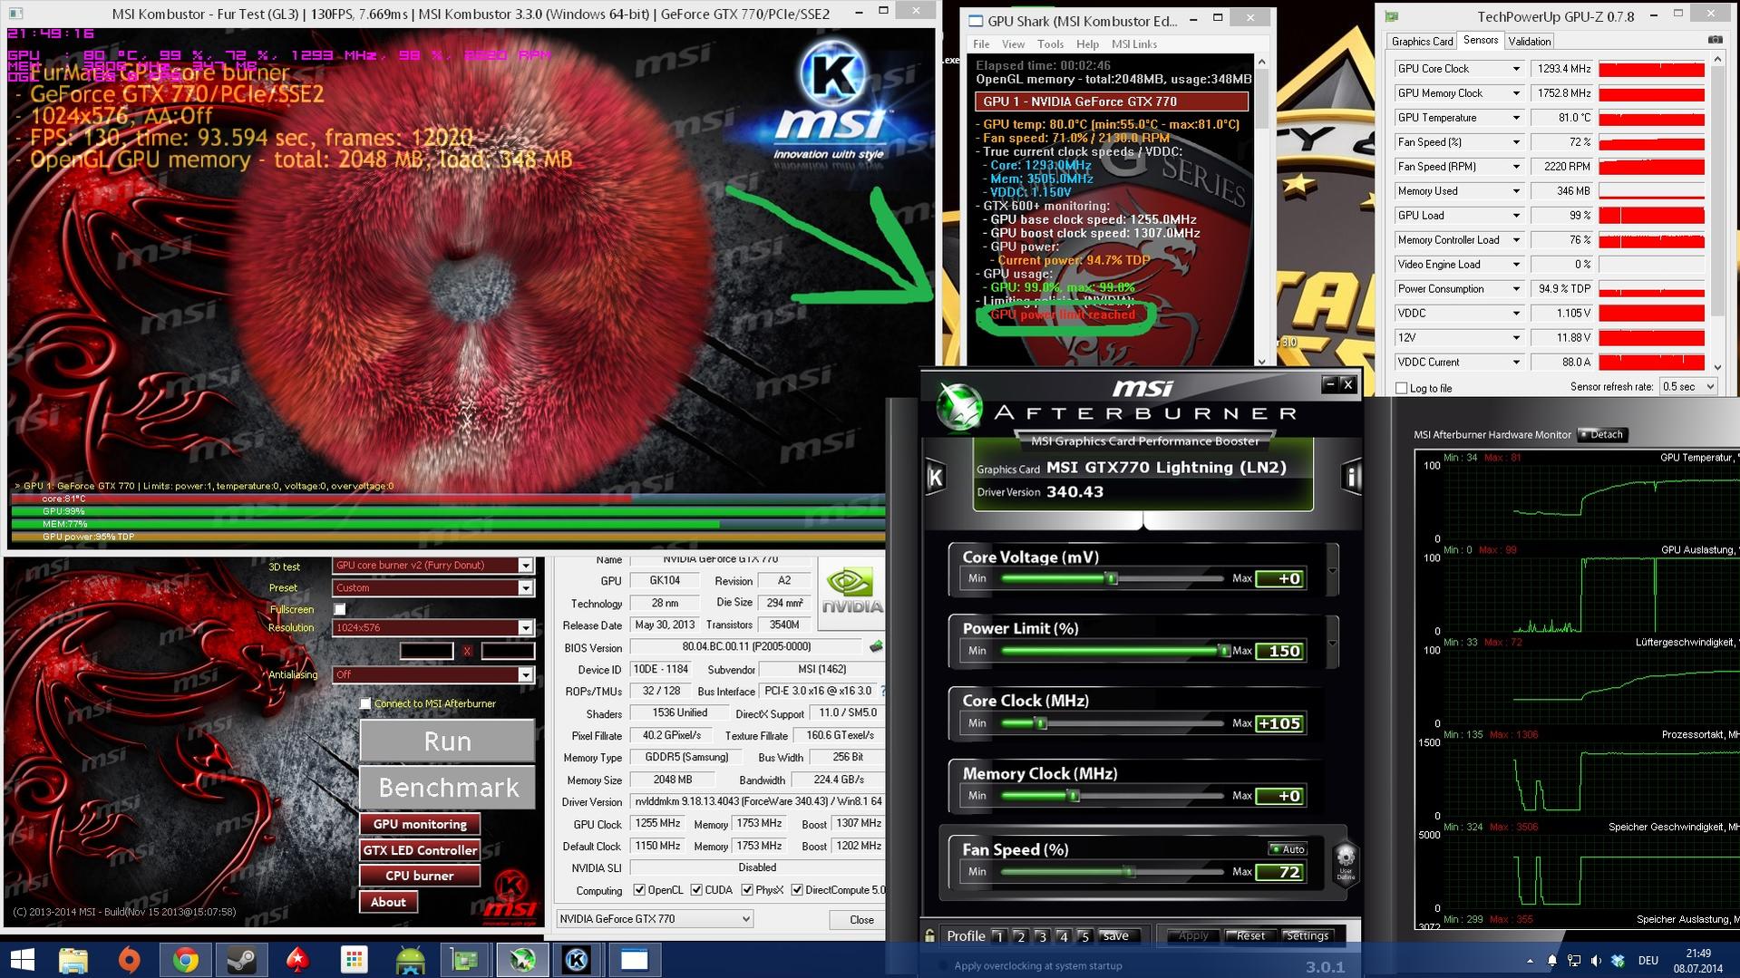Detach the Afterburner Hardware Monitor
The width and height of the screenshot is (1740, 978).
pyautogui.click(x=1602, y=434)
